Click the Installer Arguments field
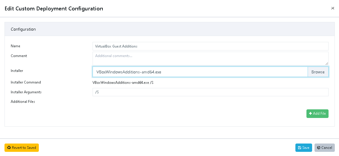The height and width of the screenshot is (156, 339). (210, 92)
